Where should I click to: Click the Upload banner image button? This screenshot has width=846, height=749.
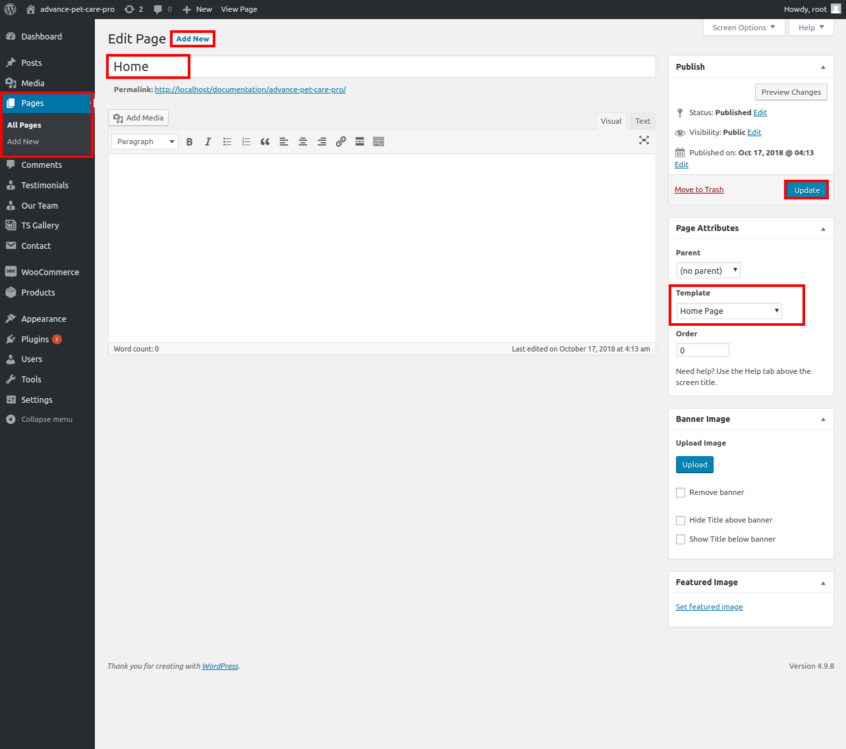point(694,465)
